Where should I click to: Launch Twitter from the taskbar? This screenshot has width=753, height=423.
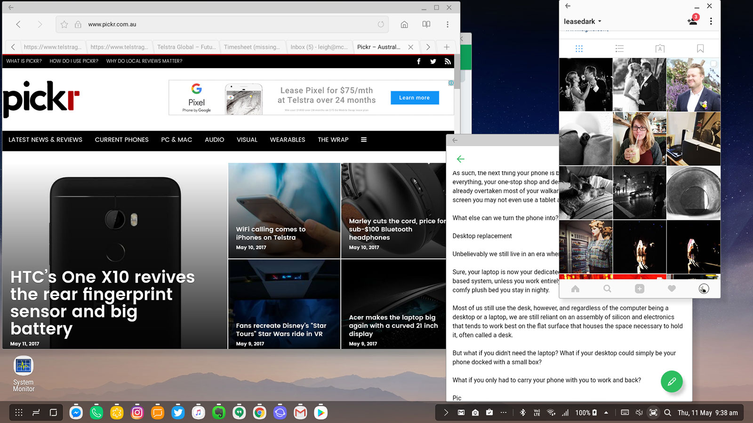[178, 413]
